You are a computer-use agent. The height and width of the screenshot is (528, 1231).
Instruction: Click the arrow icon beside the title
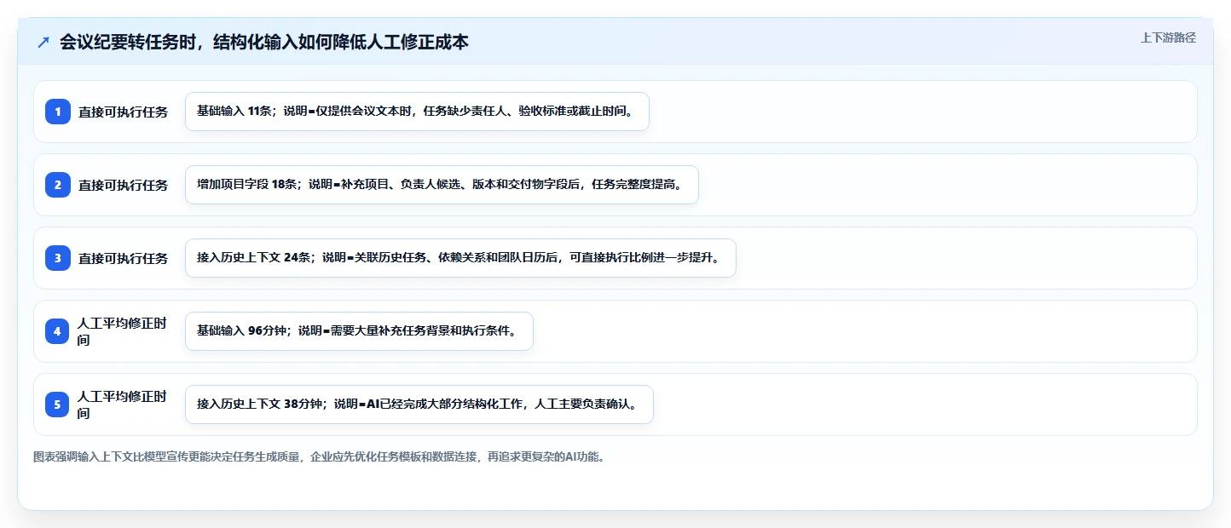[43, 43]
